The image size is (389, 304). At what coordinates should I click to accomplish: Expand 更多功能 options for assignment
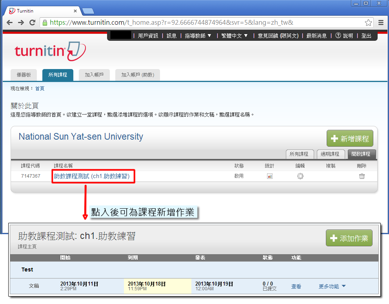(332, 286)
